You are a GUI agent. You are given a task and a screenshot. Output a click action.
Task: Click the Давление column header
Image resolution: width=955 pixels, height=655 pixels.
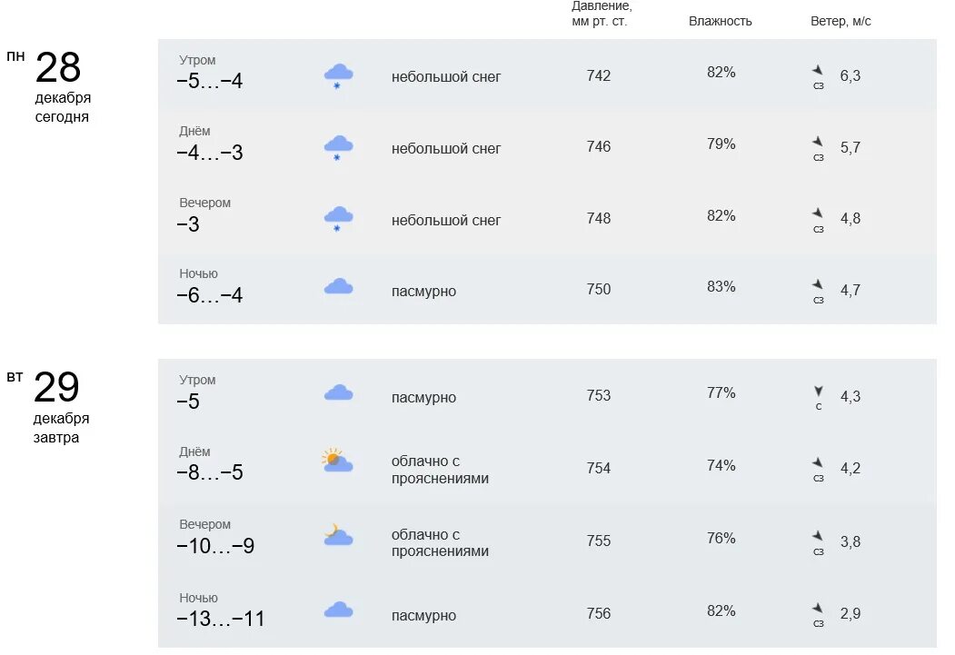[602, 14]
